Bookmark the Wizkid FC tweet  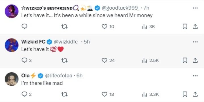pyautogui.click(x=185, y=61)
